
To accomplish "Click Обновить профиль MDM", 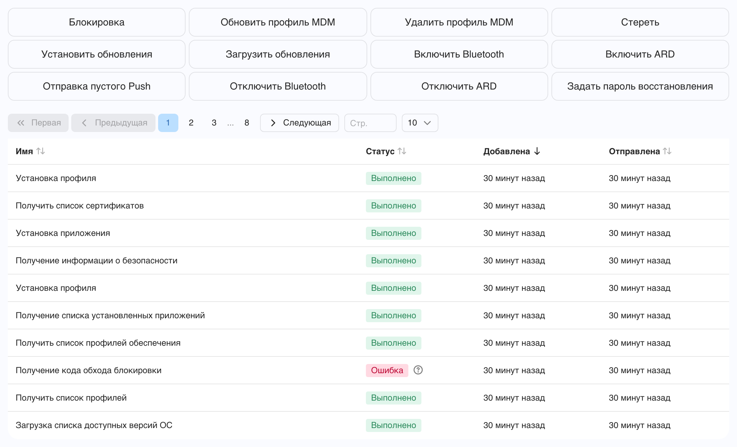I will 278,22.
